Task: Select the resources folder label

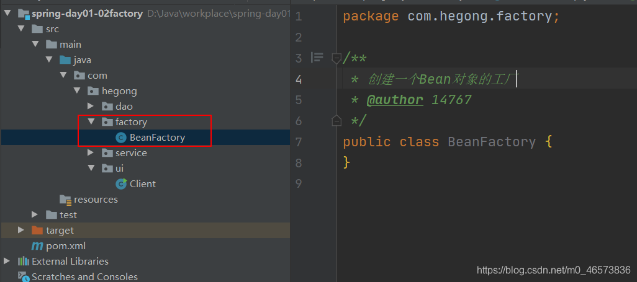Action: (96, 200)
